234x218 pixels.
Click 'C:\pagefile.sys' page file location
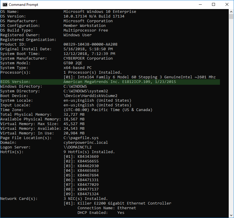pyautogui.click(x=81, y=138)
